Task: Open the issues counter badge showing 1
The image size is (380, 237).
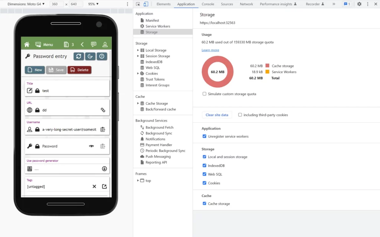Action: click(347, 4)
